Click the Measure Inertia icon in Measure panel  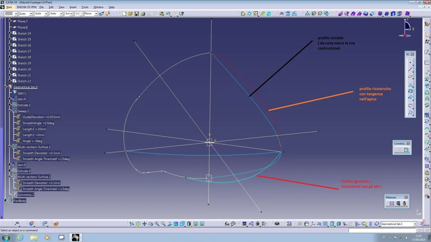pos(404,203)
